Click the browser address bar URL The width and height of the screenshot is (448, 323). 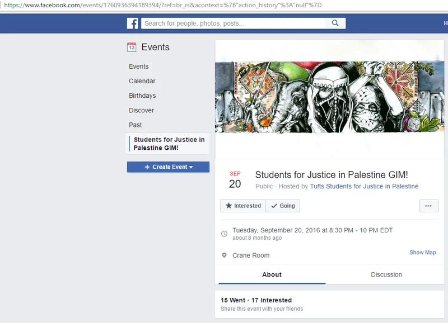163,5
